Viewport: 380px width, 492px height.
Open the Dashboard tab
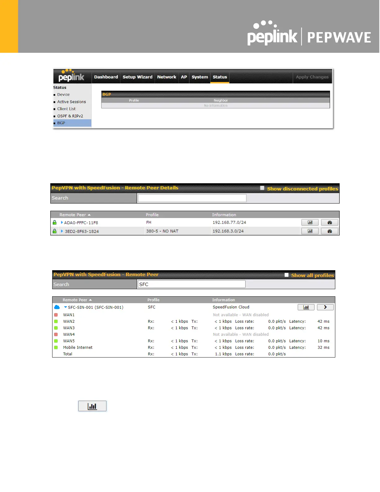tap(106, 77)
